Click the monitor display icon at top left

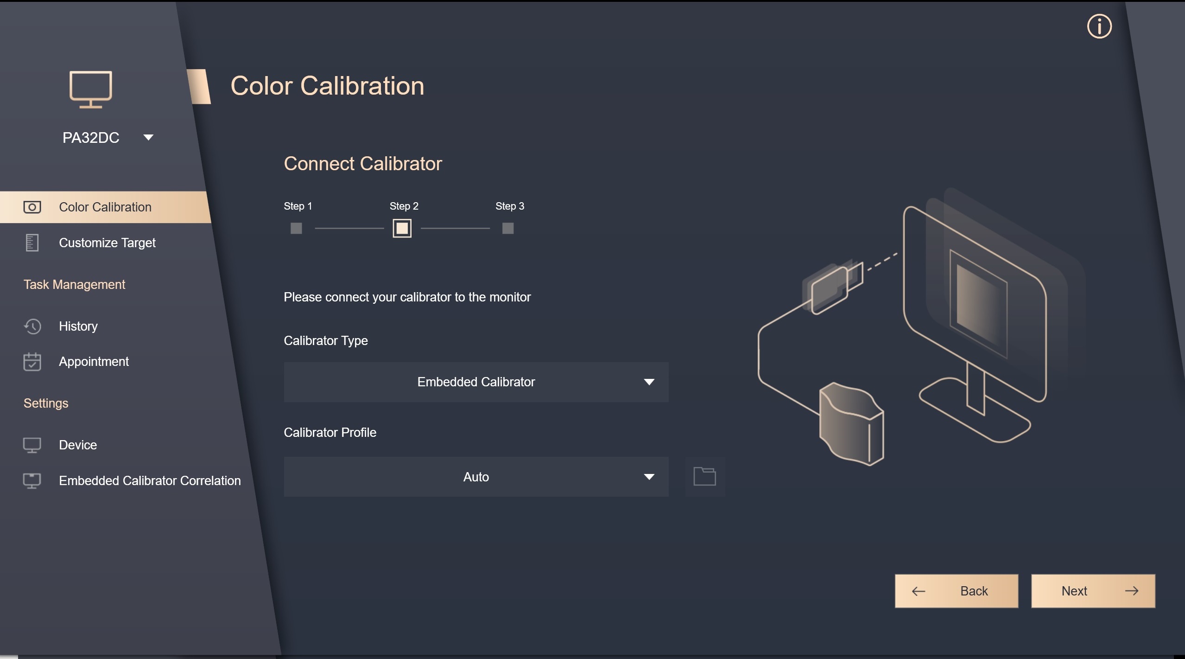[91, 89]
